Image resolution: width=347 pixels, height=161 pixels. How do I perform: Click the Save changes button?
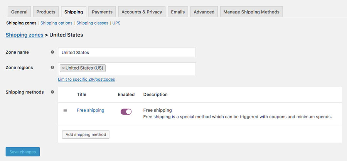pos(23,152)
